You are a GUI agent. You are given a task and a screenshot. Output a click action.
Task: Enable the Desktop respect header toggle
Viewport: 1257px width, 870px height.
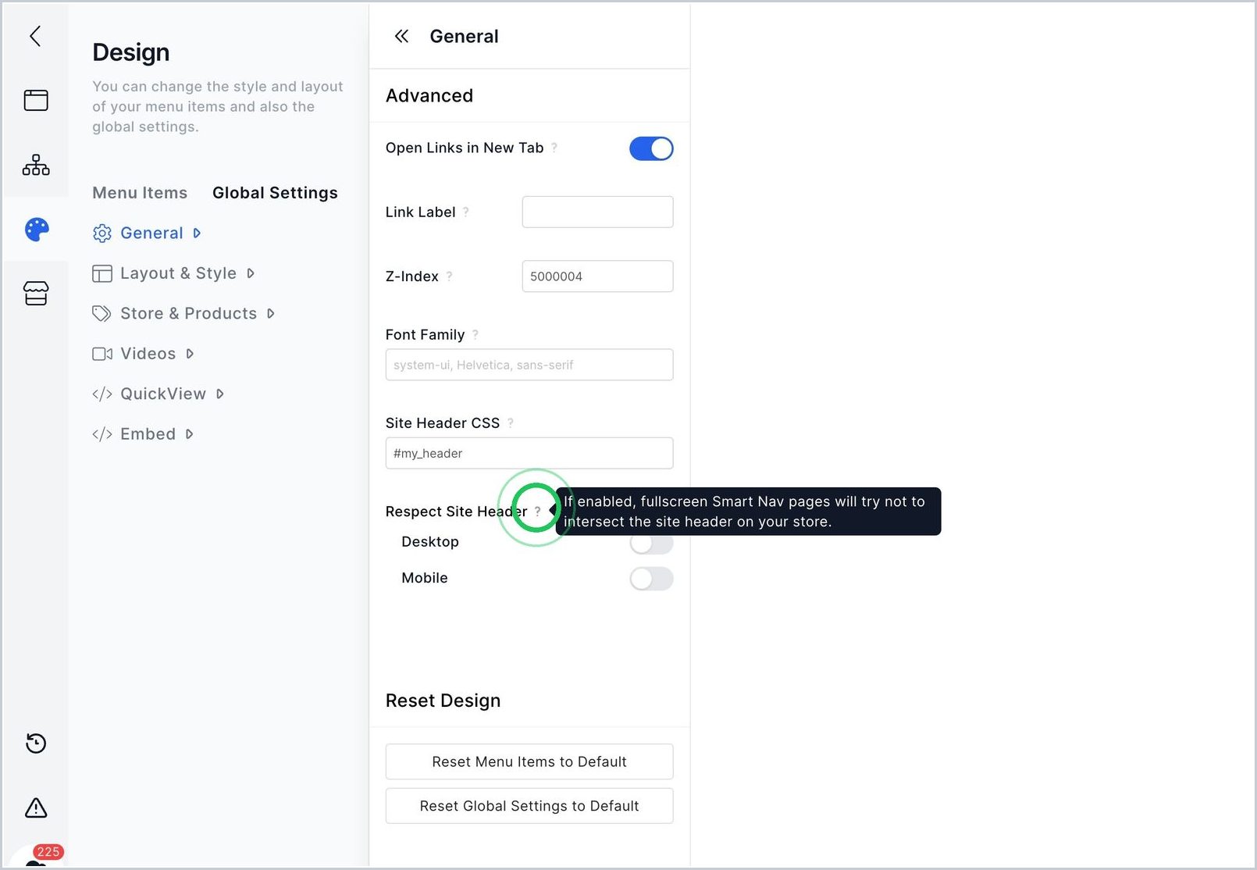(x=651, y=543)
